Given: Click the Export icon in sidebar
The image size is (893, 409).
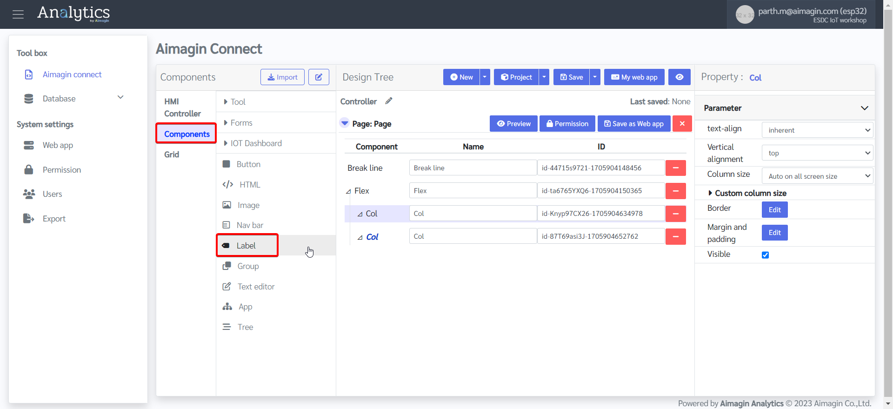Looking at the screenshot, I should (29, 218).
